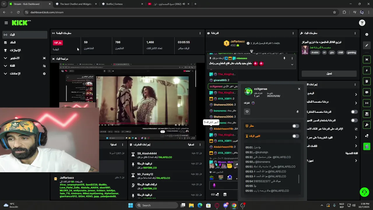
Task: Open three-dot menu of chat panel header
Action: pyautogui.click(x=293, y=33)
